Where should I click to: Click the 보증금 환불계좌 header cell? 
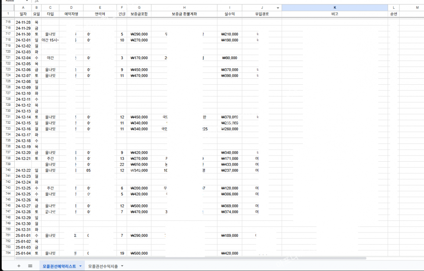tap(184, 14)
